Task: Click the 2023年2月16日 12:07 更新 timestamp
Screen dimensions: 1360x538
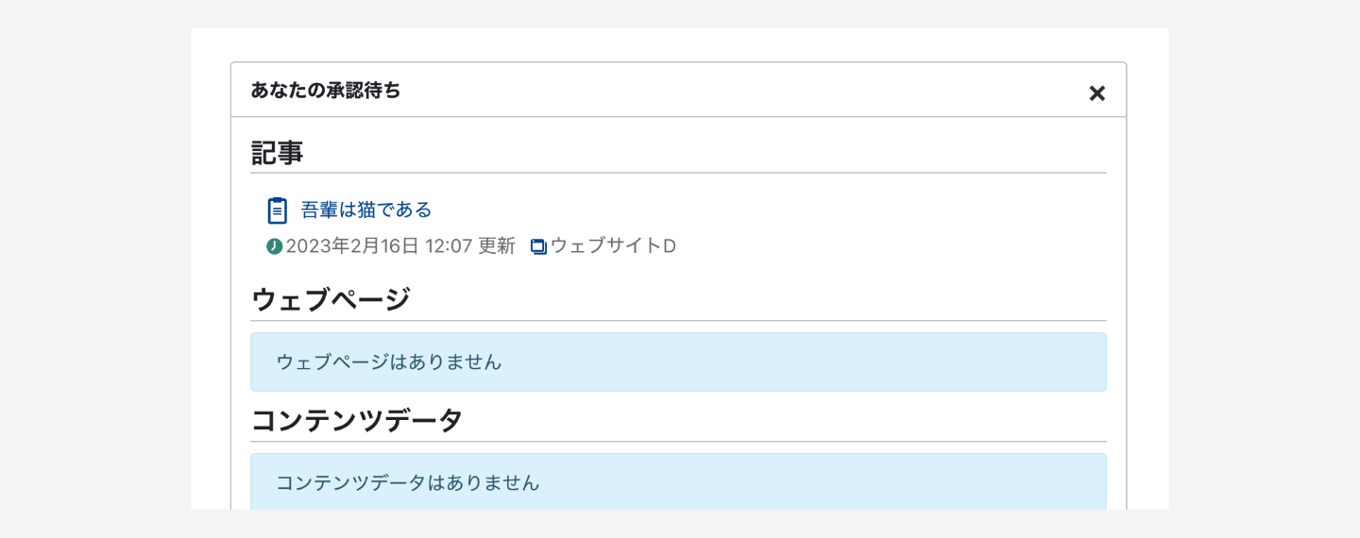Action: tap(400, 246)
